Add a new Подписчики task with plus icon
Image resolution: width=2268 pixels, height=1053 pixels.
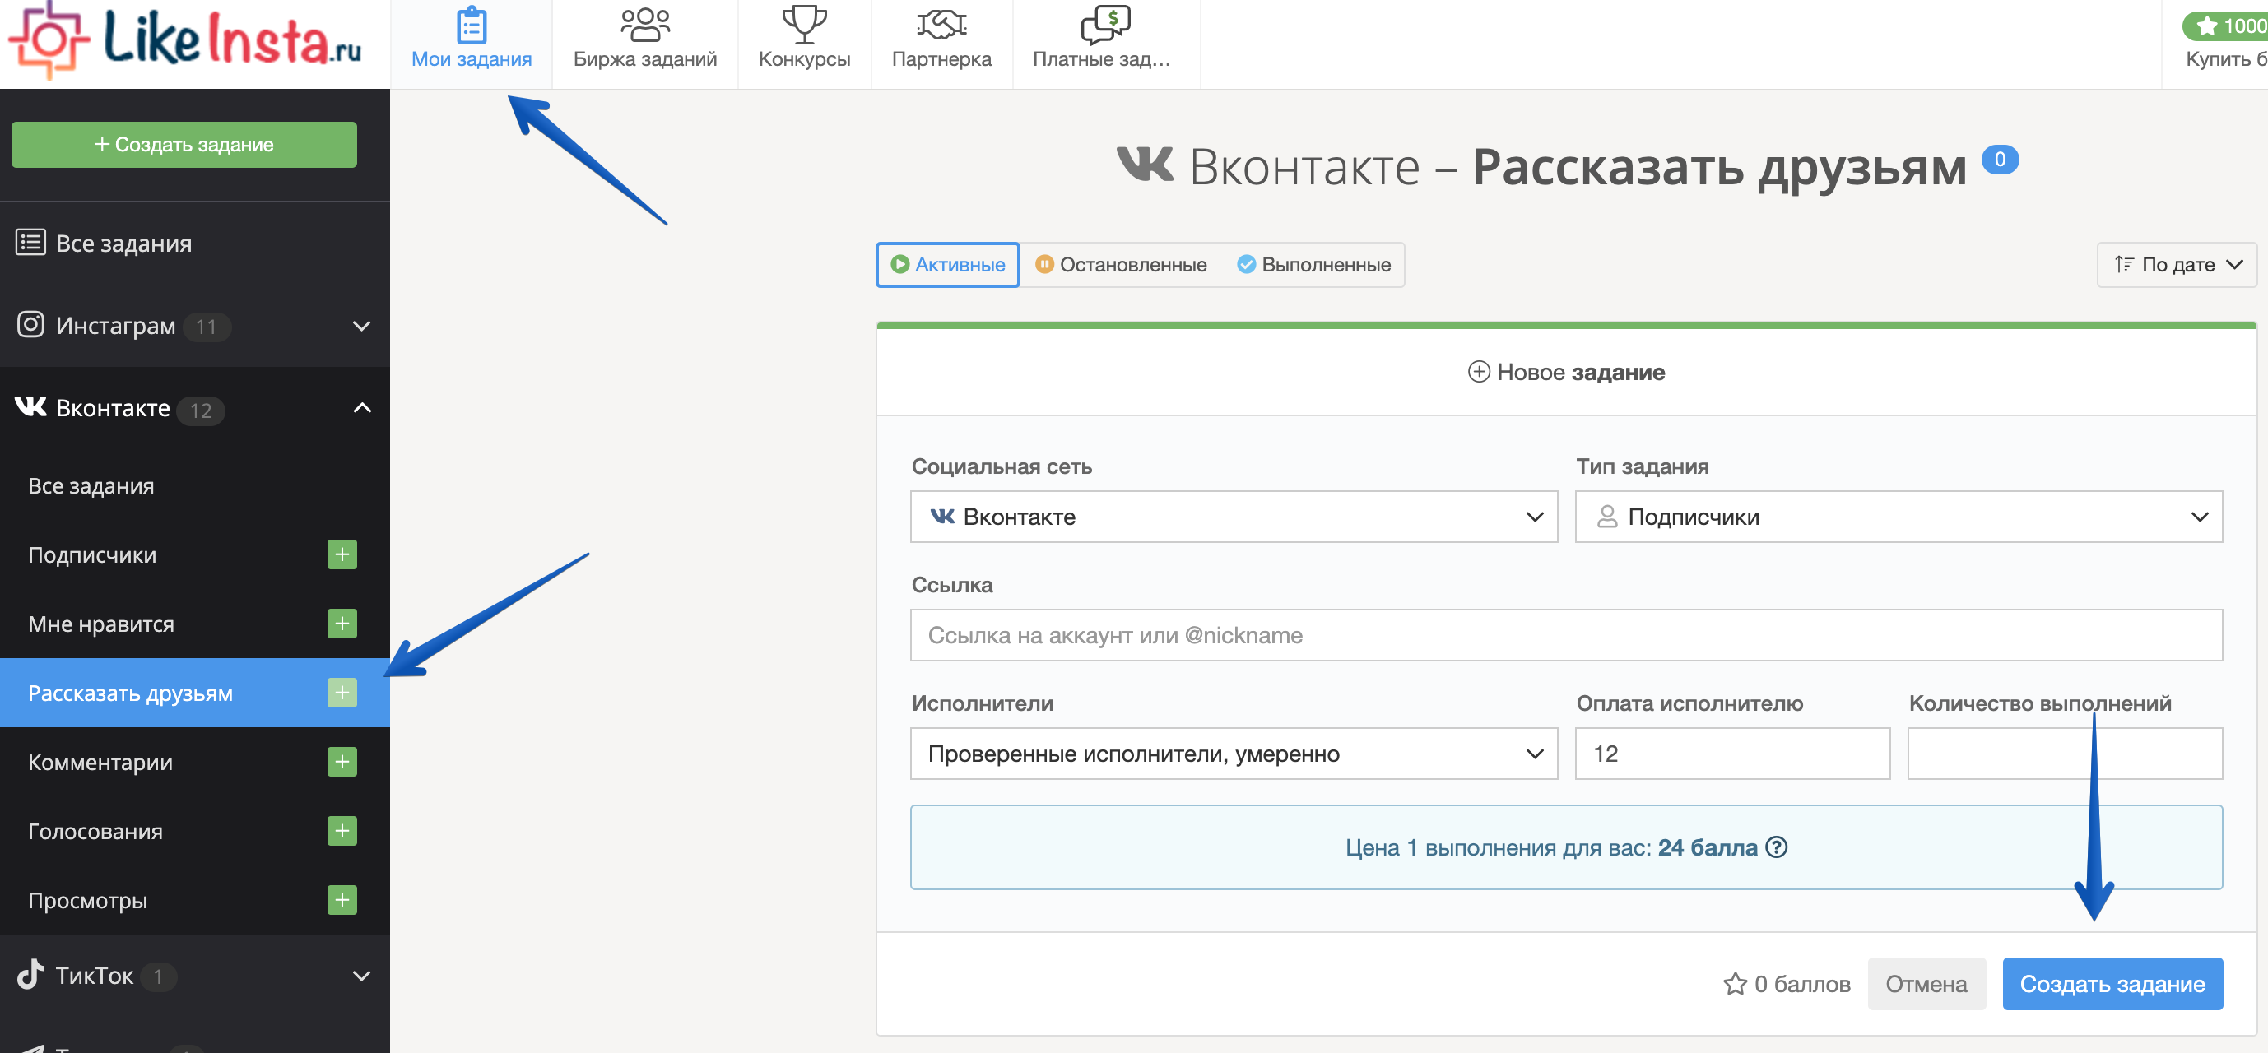tap(342, 554)
